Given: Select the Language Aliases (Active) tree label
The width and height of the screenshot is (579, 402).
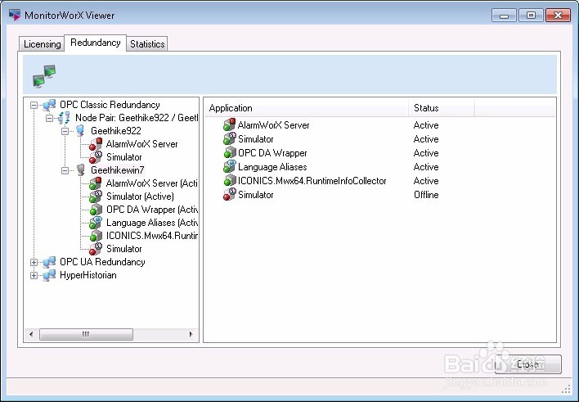Looking at the screenshot, I should [152, 223].
